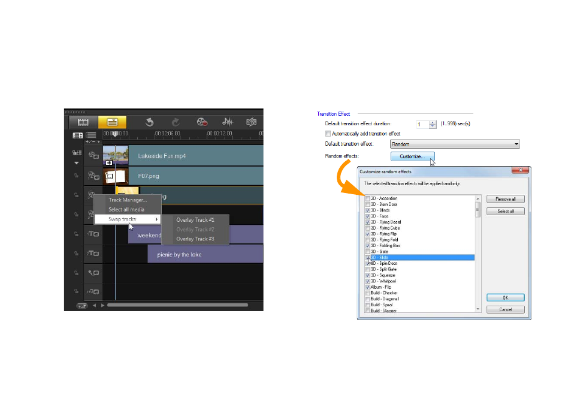Open Default transition effect dropdown
568x398 pixels.
click(x=455, y=144)
